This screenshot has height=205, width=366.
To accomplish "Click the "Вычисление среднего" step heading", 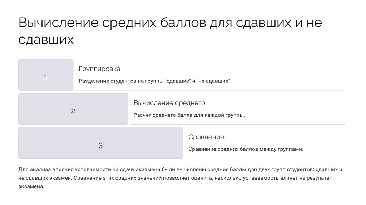I will tap(169, 103).
